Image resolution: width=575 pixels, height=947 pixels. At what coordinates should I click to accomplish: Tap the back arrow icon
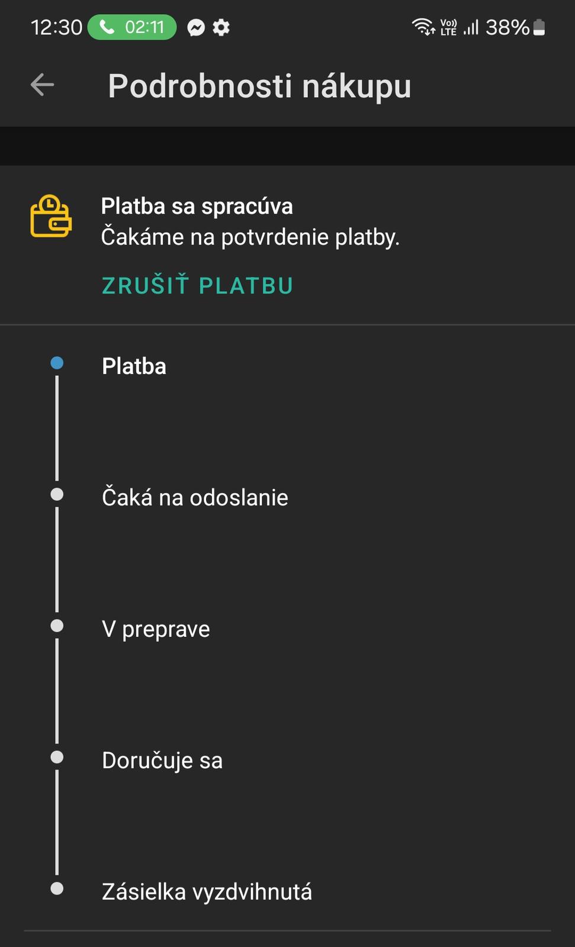pyautogui.click(x=42, y=85)
